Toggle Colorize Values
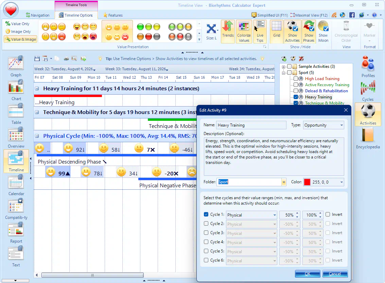 coord(244,32)
